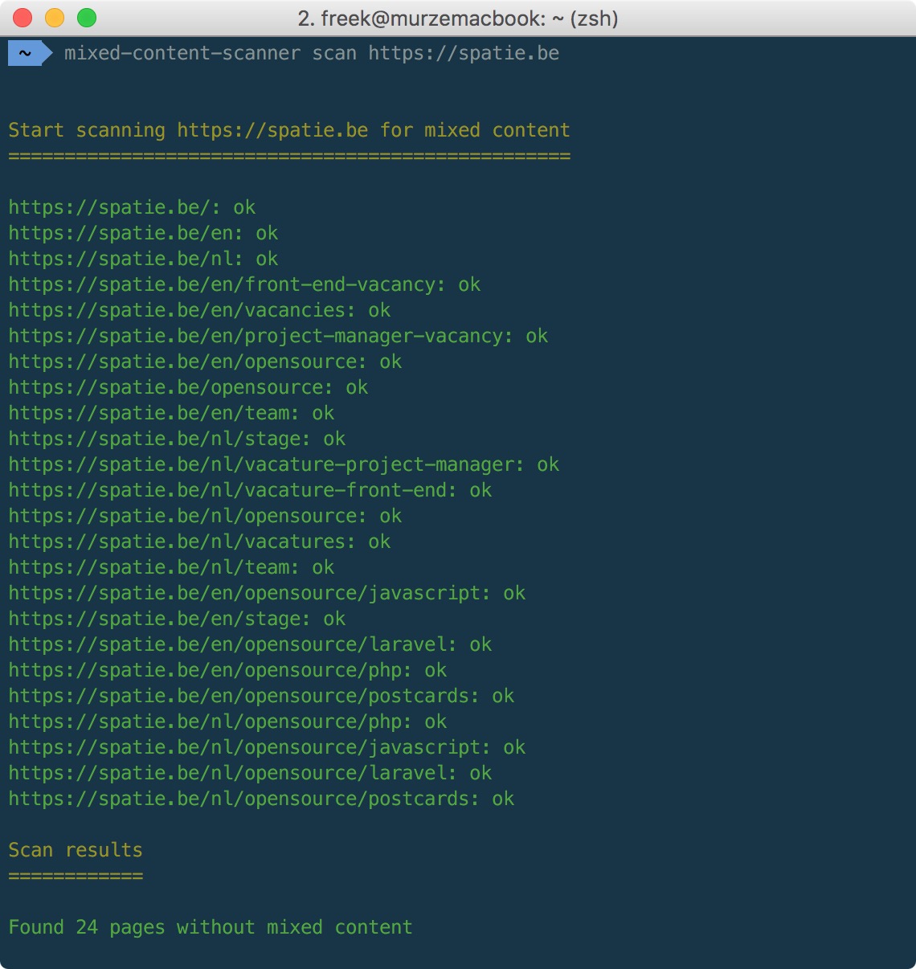Click the 'https://spatie.be/nl: ok' line
The height and width of the screenshot is (969, 916).
(x=143, y=259)
